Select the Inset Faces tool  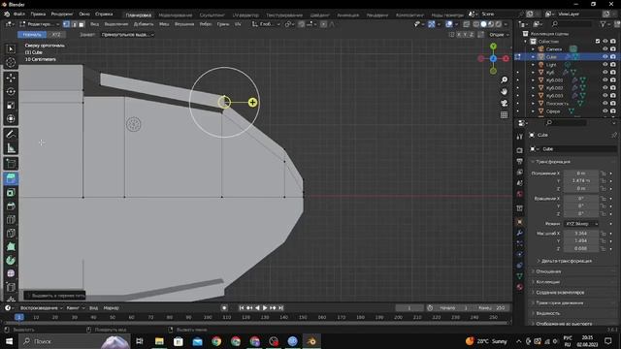[11, 192]
